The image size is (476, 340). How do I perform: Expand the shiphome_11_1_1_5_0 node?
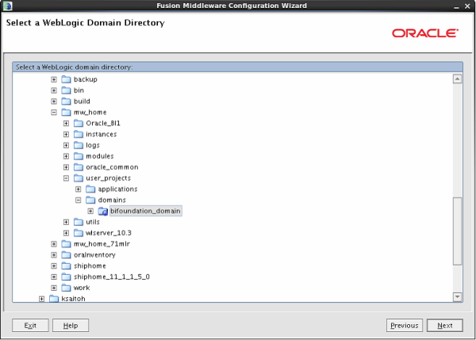pos(54,277)
